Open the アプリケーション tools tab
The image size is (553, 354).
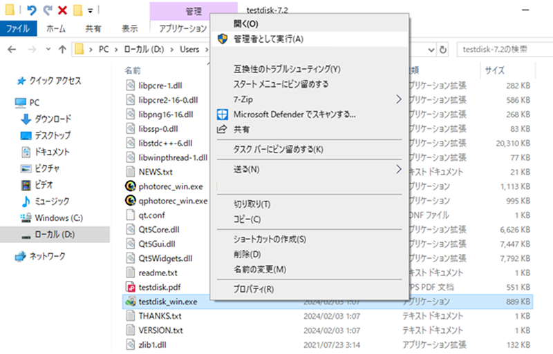(x=182, y=28)
